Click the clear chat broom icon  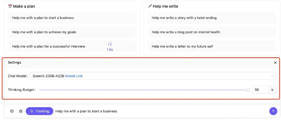click(x=21, y=111)
